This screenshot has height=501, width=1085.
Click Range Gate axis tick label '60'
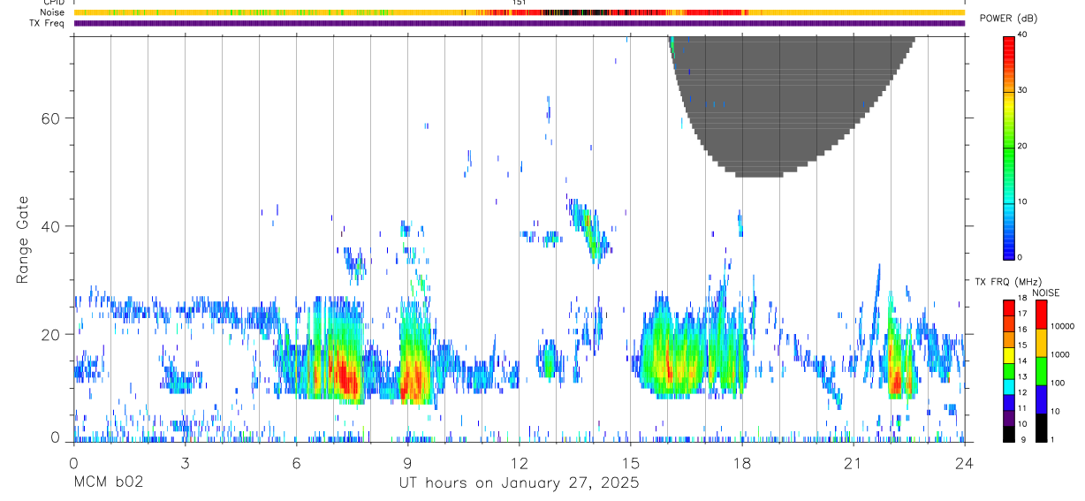[x=49, y=118]
